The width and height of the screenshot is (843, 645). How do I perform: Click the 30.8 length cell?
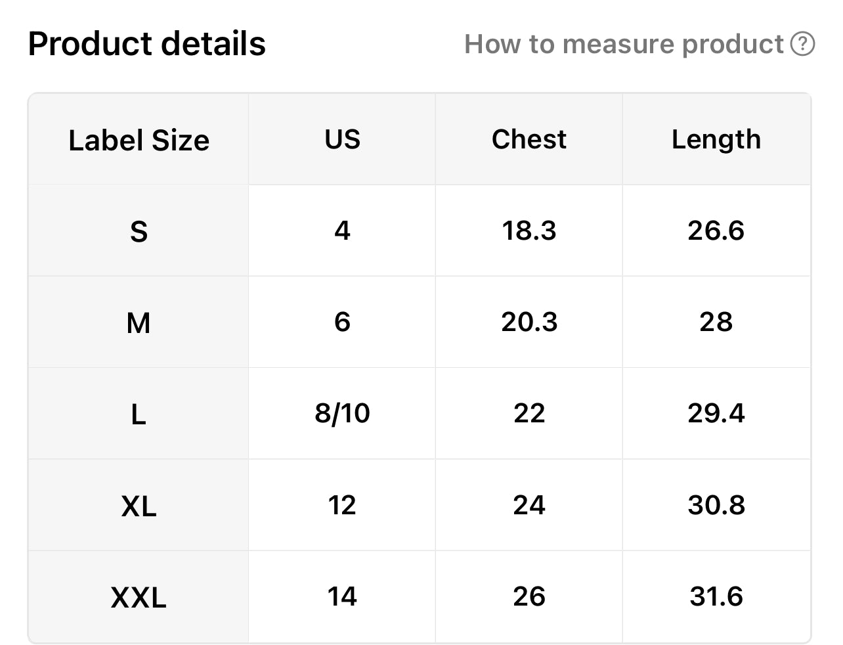click(716, 505)
